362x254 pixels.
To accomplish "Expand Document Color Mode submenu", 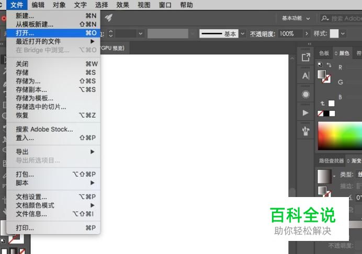I will [x=53, y=205].
